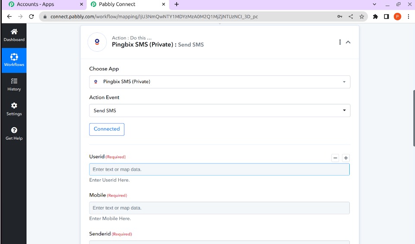The image size is (415, 244).
Task: Open the Choose App dropdown
Action: coord(219,82)
